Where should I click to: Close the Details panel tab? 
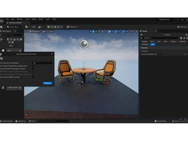[156, 31]
